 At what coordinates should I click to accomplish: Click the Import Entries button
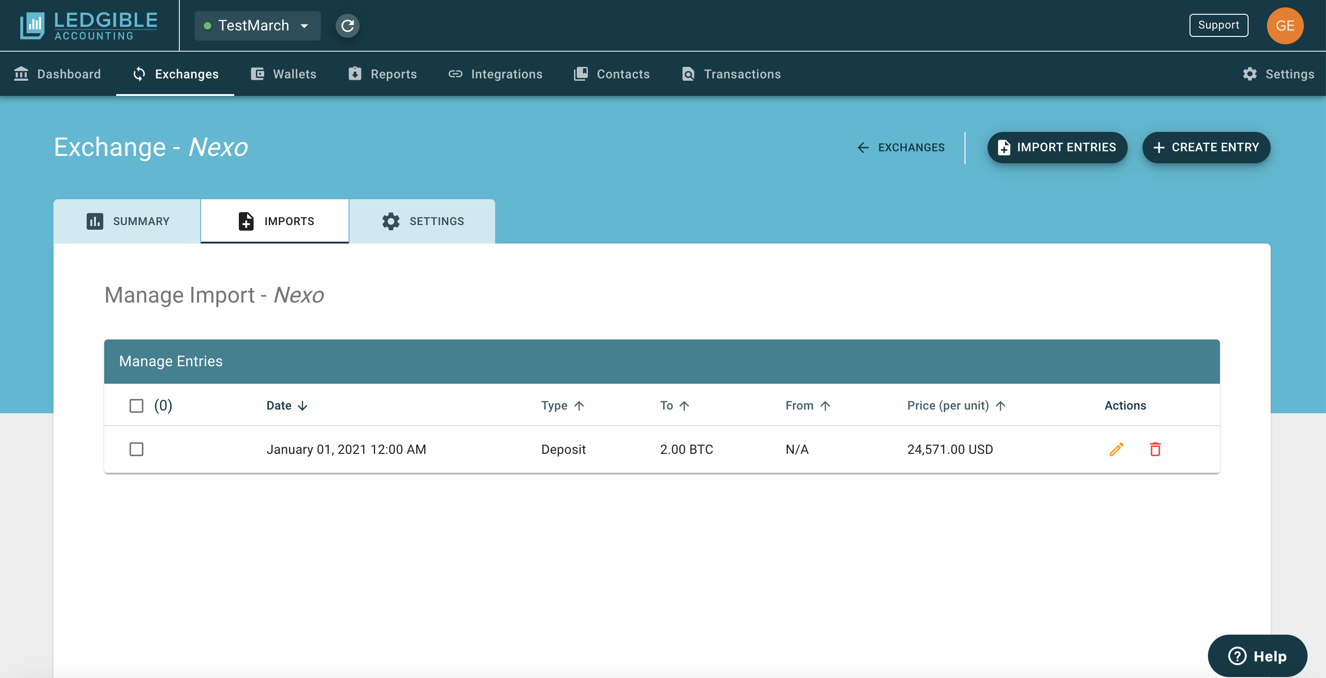[x=1057, y=148]
